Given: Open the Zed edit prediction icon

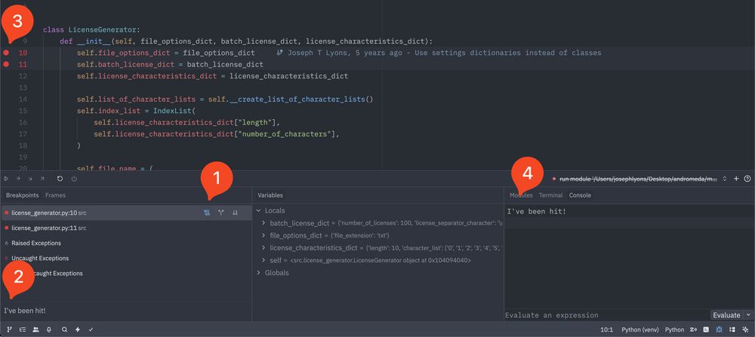Looking at the screenshot, I should pos(694,329).
